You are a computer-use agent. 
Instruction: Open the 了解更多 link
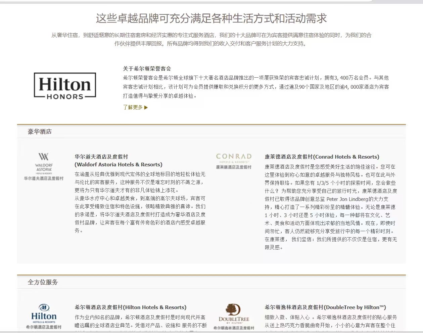click(133, 108)
